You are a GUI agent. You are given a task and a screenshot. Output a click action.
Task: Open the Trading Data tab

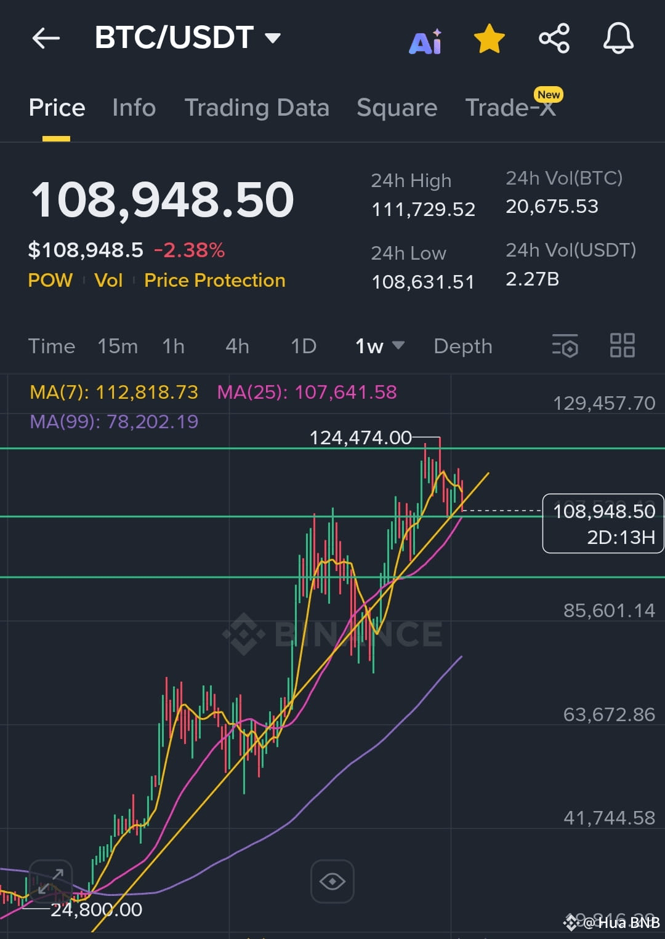pyautogui.click(x=257, y=108)
